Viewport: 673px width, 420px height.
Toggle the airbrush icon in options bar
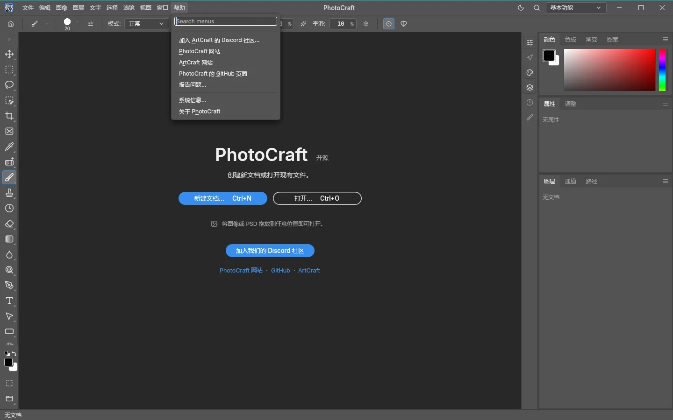[x=303, y=24]
